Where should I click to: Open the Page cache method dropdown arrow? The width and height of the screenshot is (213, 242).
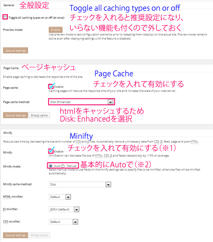[110, 102]
